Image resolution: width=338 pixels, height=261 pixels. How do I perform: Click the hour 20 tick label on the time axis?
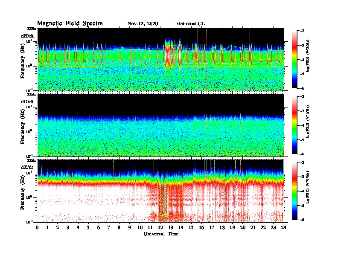[243, 228]
